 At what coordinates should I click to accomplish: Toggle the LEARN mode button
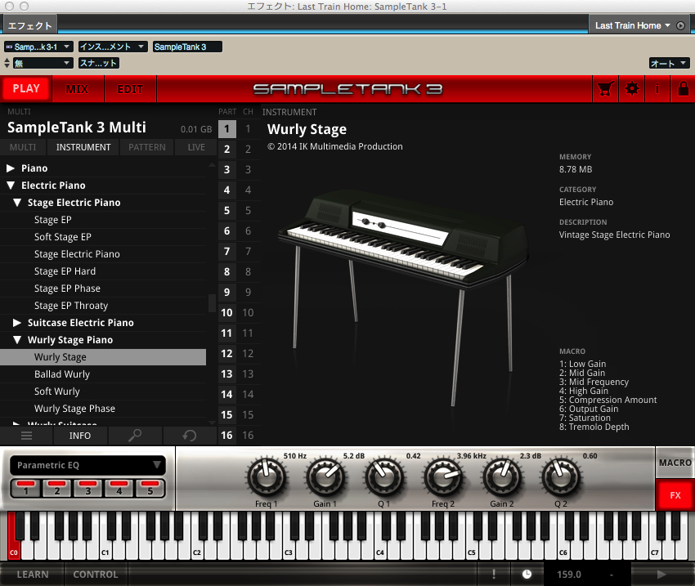33,574
